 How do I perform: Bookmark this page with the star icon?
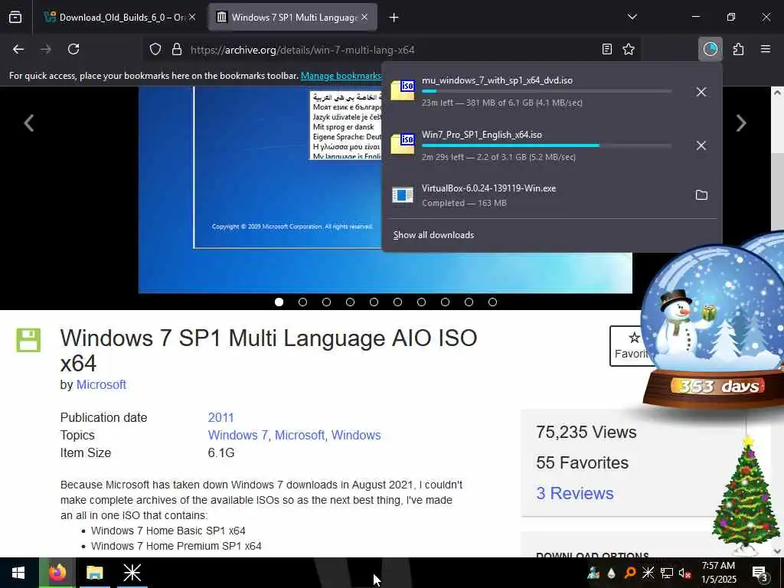tap(629, 49)
